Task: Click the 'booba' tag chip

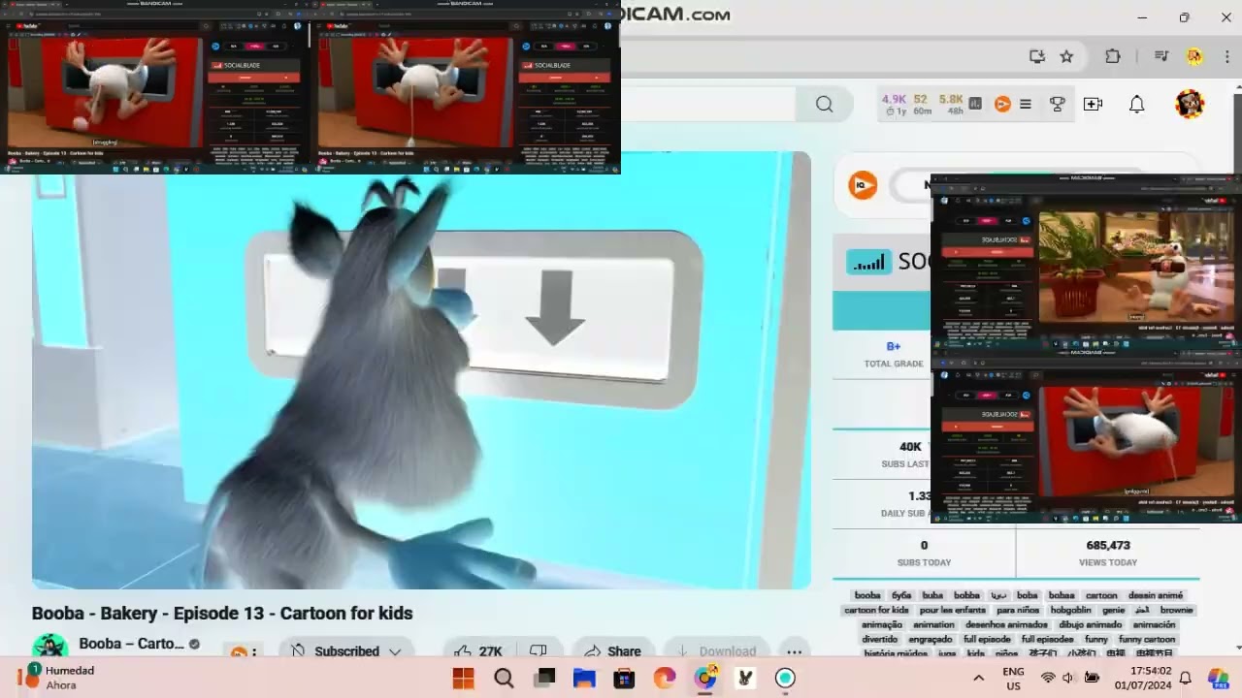Action: click(867, 595)
